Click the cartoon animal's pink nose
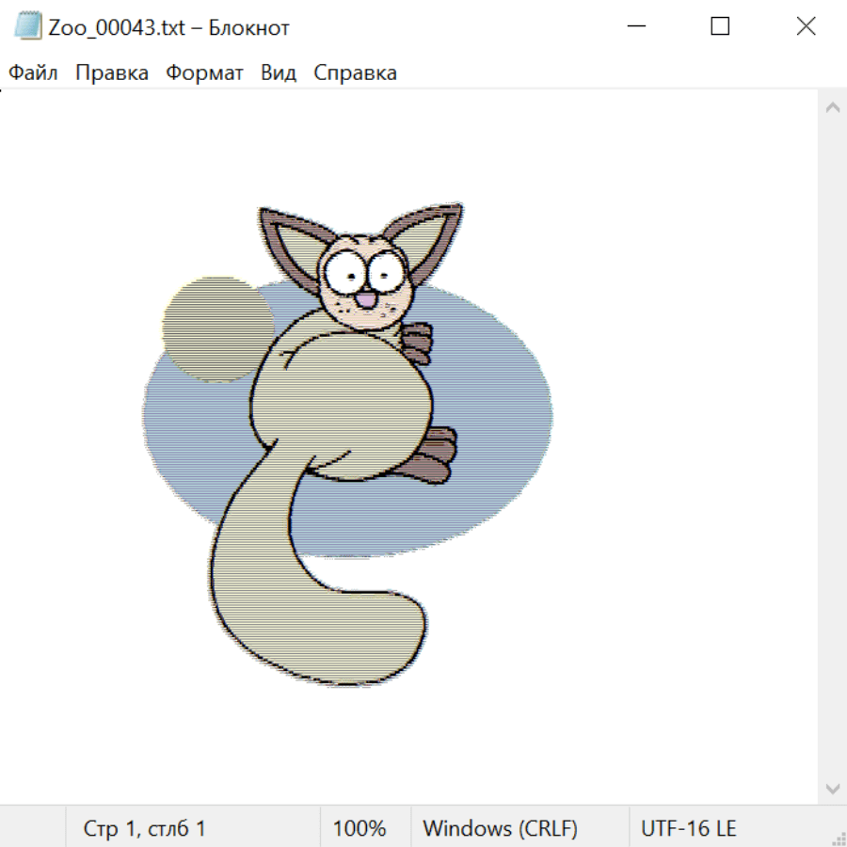This screenshot has width=847, height=847. point(366,299)
